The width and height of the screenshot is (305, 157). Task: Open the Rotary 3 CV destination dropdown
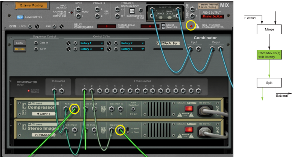92,49
